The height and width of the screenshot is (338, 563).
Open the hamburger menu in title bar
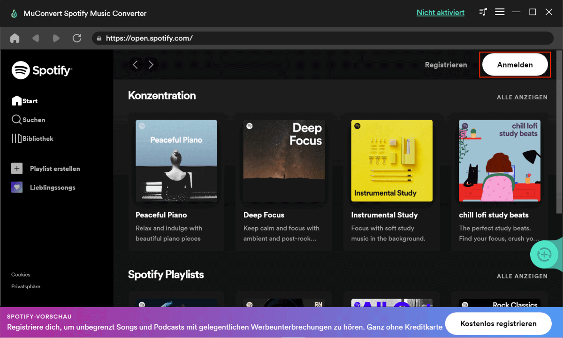click(x=500, y=12)
